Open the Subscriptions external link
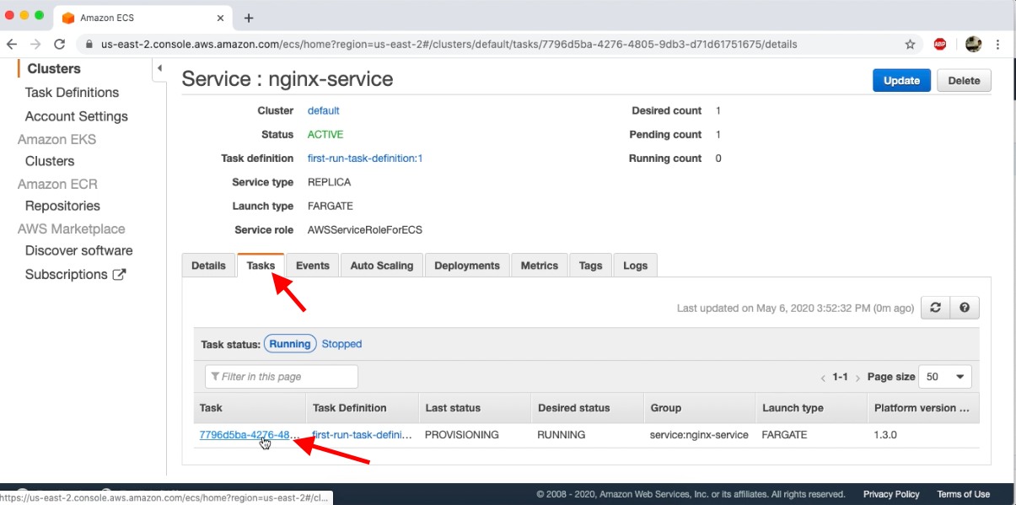The height and width of the screenshot is (505, 1016). tap(75, 274)
